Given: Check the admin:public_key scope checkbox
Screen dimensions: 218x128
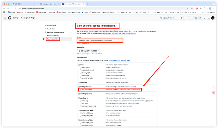Looking at the screenshot, I should [79, 110].
